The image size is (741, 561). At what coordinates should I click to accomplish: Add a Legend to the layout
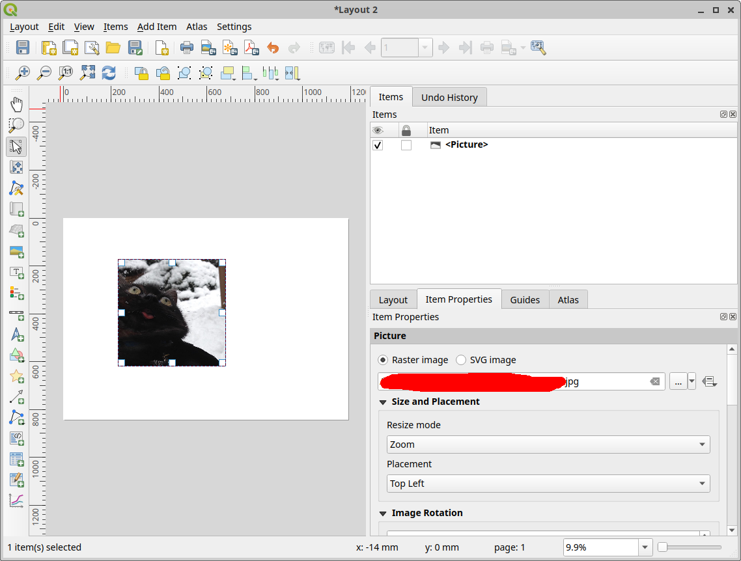(16, 294)
